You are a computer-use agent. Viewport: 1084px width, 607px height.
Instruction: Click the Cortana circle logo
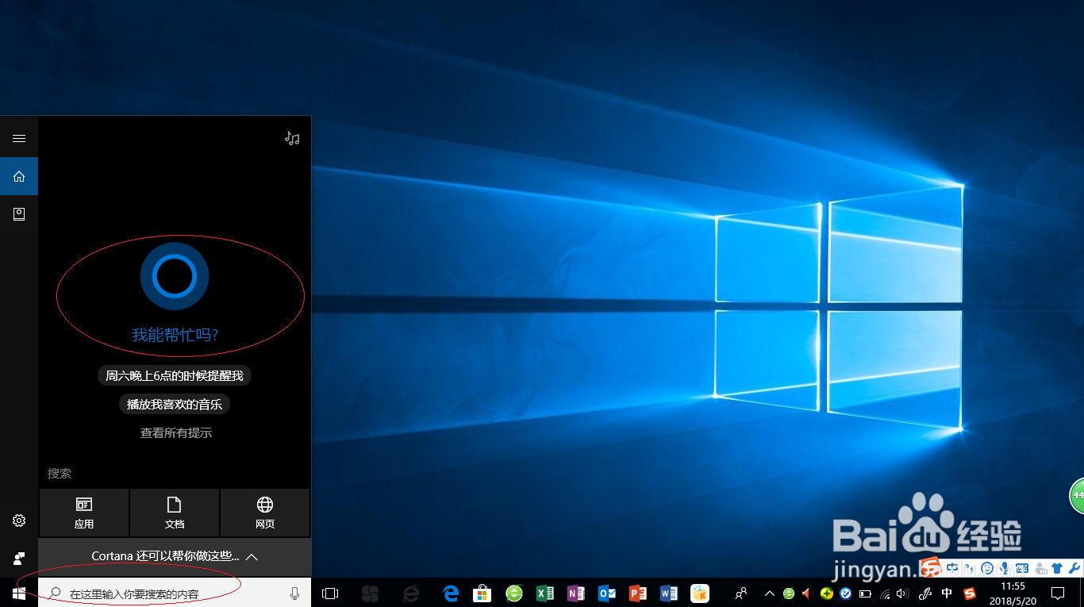tap(175, 276)
